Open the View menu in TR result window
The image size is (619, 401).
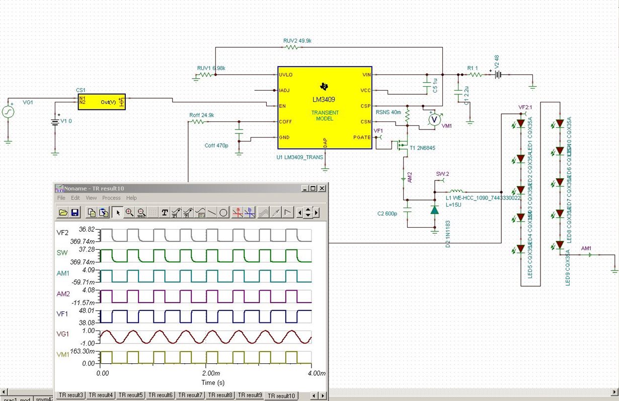(x=91, y=198)
